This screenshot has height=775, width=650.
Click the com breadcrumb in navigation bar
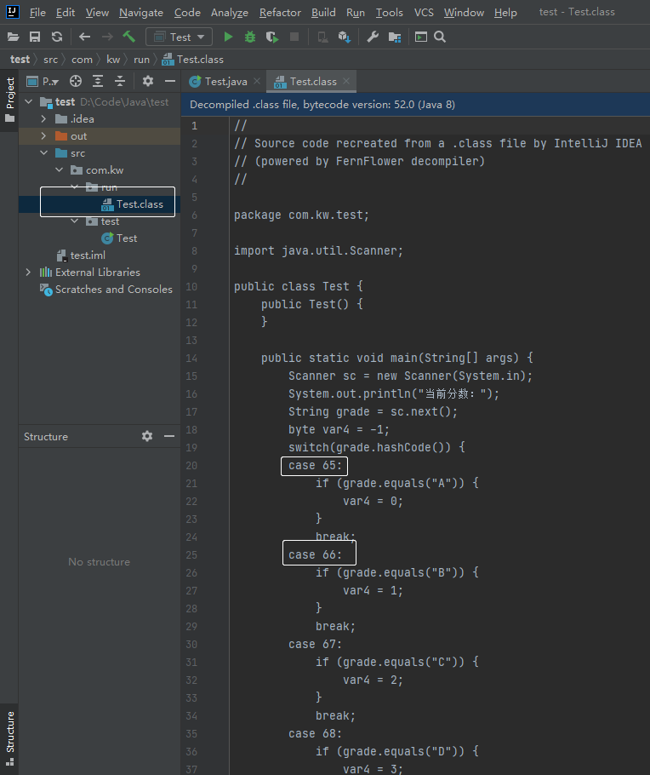82,60
